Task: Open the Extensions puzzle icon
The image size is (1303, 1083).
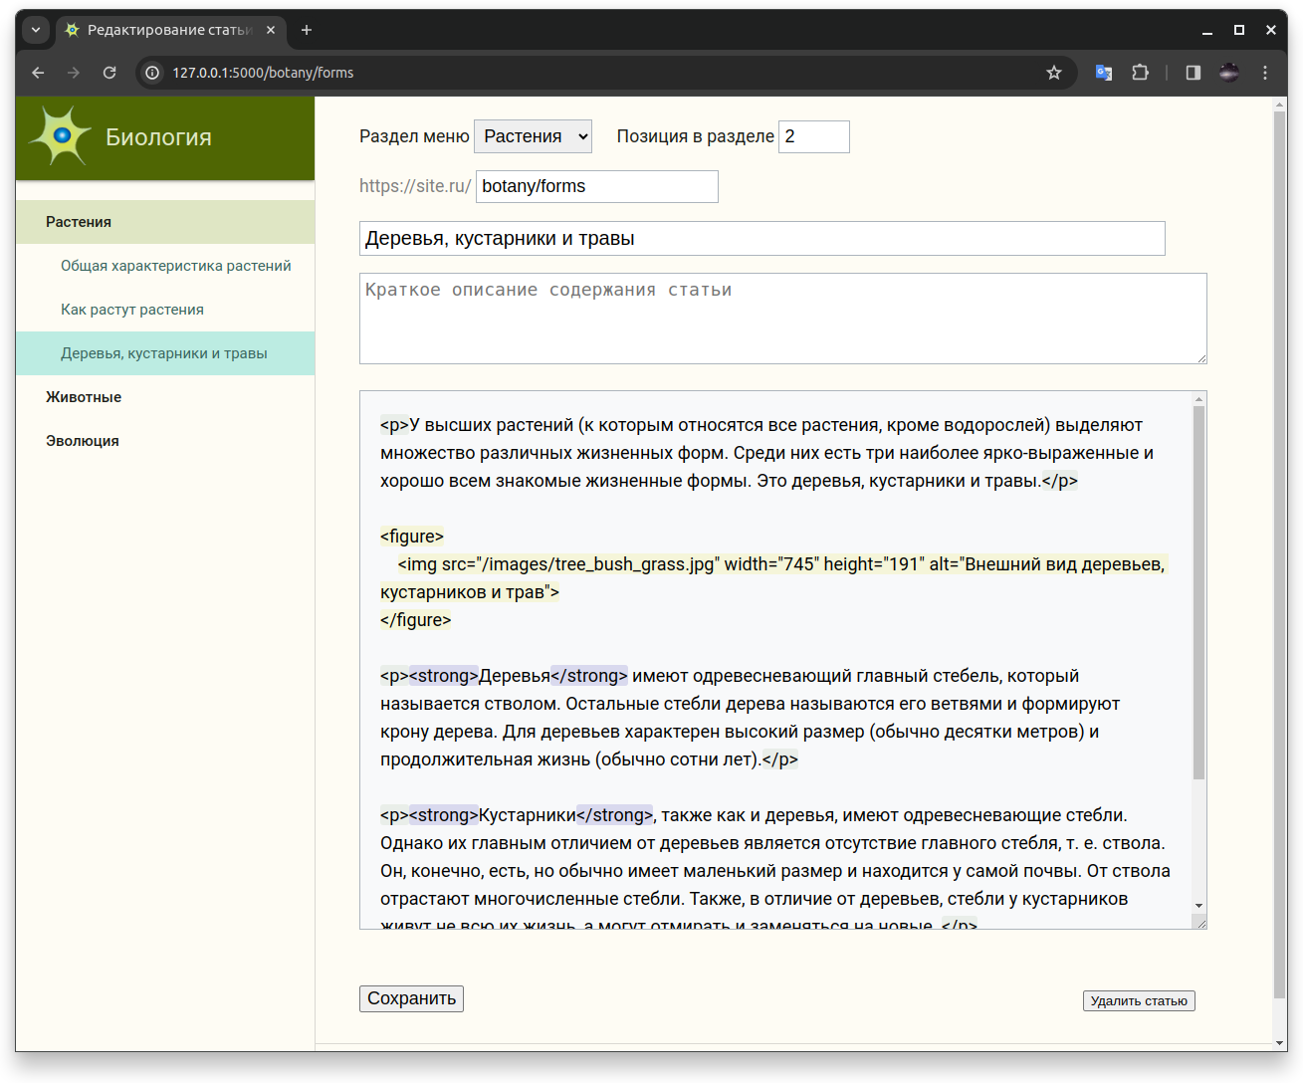Action: [1141, 73]
